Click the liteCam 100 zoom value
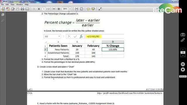This screenshot has height=105, width=187. point(183,52)
